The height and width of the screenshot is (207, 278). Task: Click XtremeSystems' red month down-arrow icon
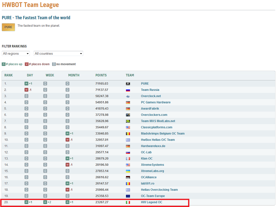pyautogui.click(x=67, y=165)
